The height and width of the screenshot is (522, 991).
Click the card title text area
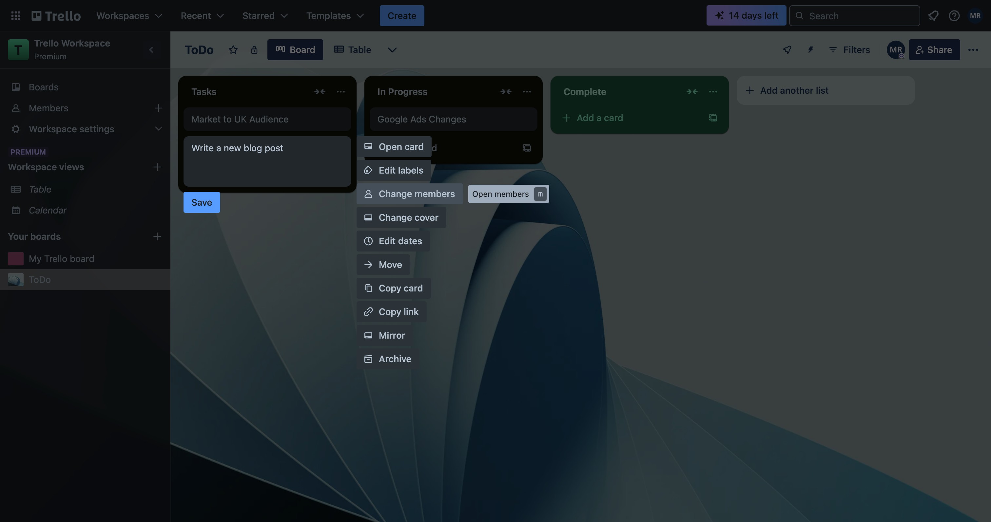pos(267,161)
